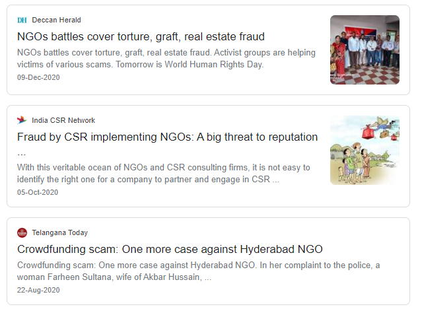Open the Deccan Herald source name

click(x=56, y=20)
